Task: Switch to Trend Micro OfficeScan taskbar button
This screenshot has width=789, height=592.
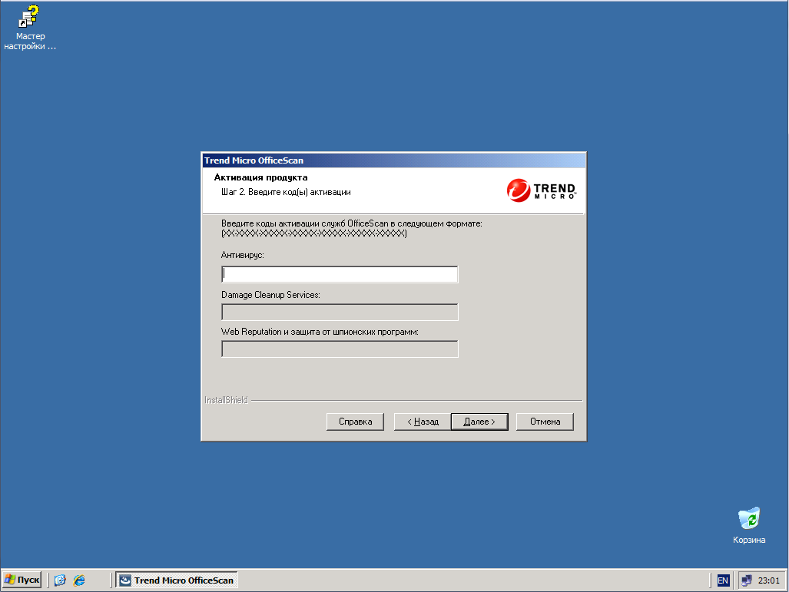Action: (x=177, y=580)
